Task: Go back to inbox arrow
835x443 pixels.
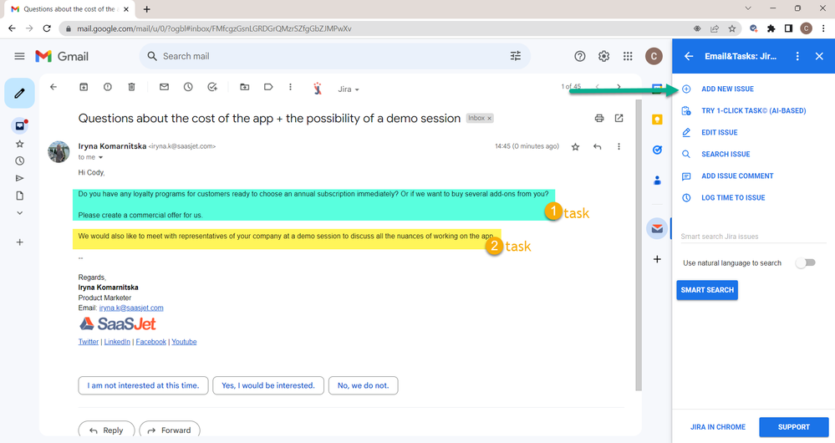Action: point(53,87)
